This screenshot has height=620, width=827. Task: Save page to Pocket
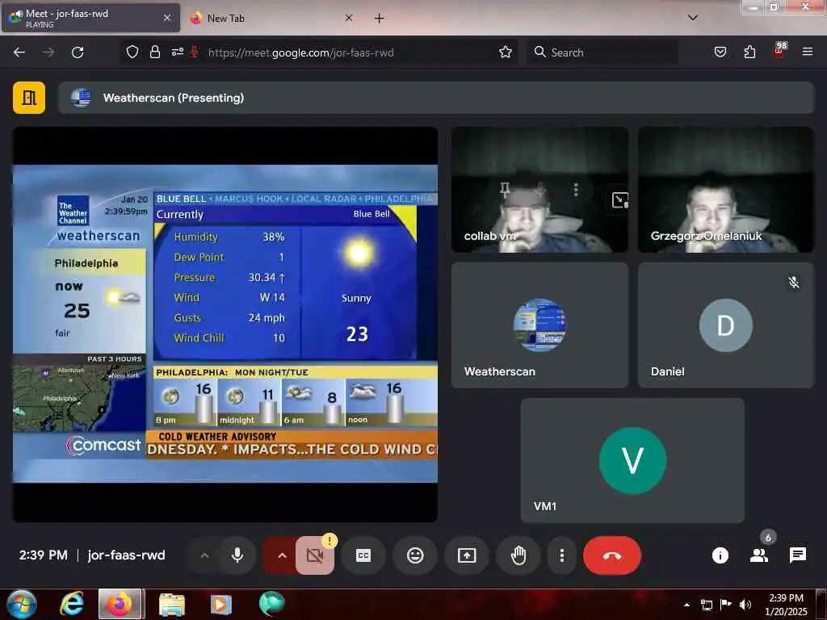point(720,52)
